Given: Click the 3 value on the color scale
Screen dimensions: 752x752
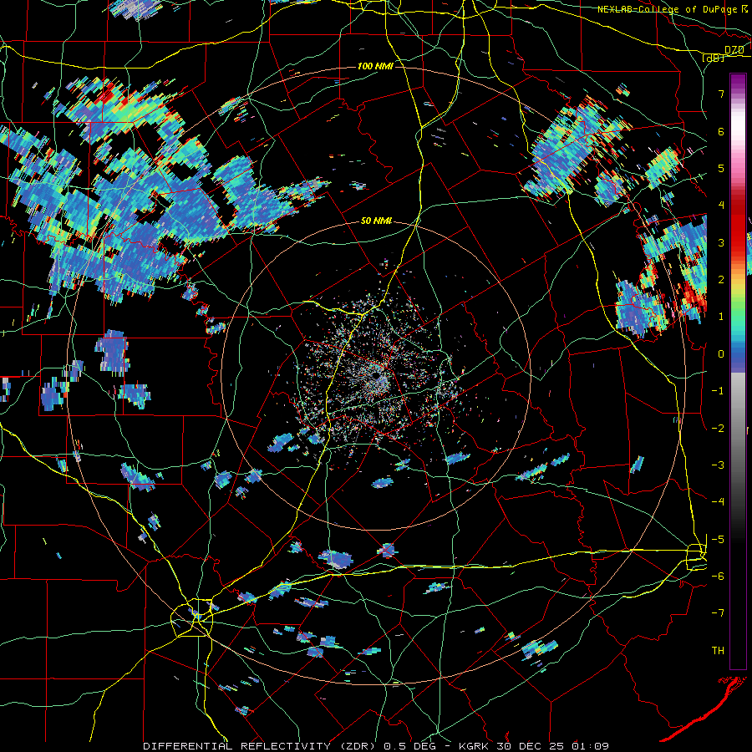Looking at the screenshot, I should tap(721, 242).
